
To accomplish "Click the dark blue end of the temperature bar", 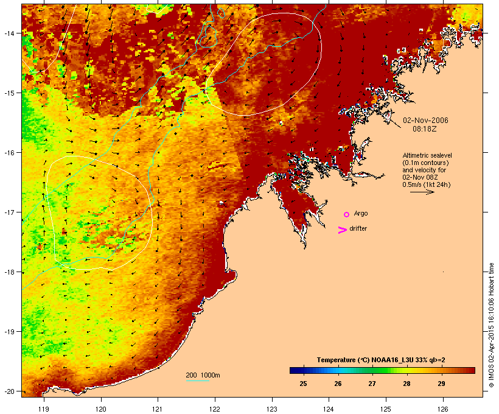I will coord(293,370).
